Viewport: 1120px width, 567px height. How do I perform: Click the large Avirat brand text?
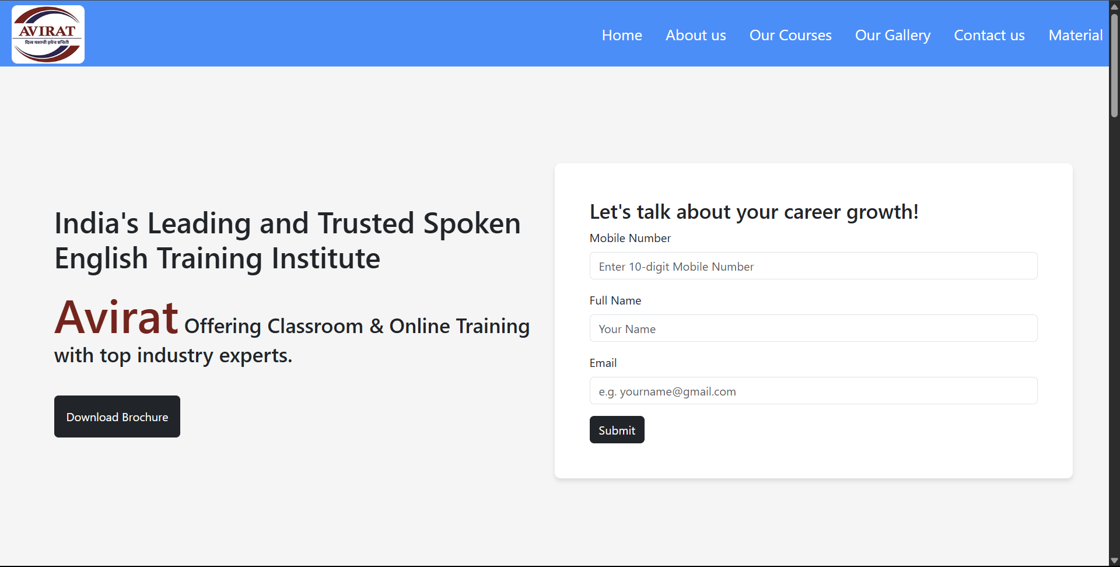click(116, 318)
